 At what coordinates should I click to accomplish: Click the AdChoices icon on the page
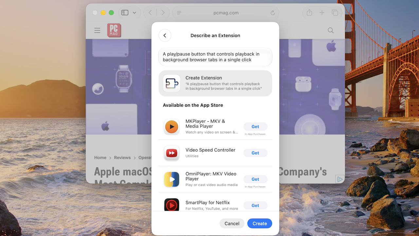point(340,179)
